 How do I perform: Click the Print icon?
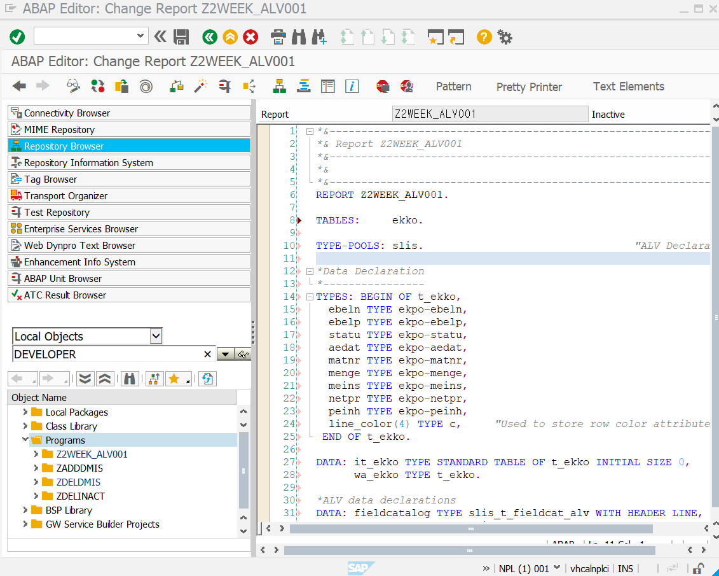coord(278,37)
